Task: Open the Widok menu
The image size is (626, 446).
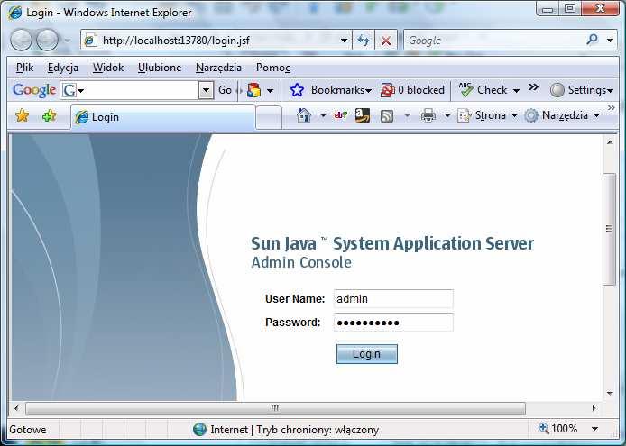Action: (x=108, y=68)
